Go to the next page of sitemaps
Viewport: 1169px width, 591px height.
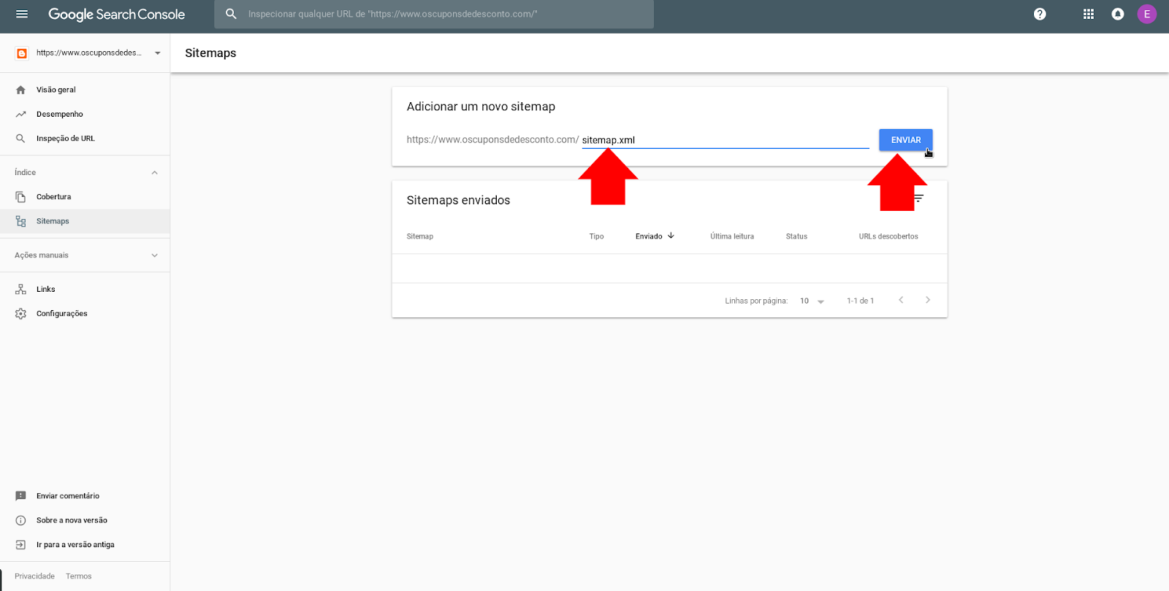(928, 300)
